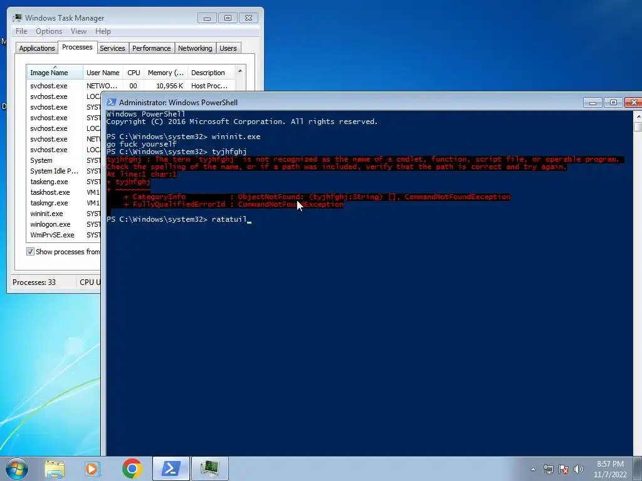Viewport: 642px width, 481px height.
Task: Minimize the Task Manager window
Action: point(207,18)
